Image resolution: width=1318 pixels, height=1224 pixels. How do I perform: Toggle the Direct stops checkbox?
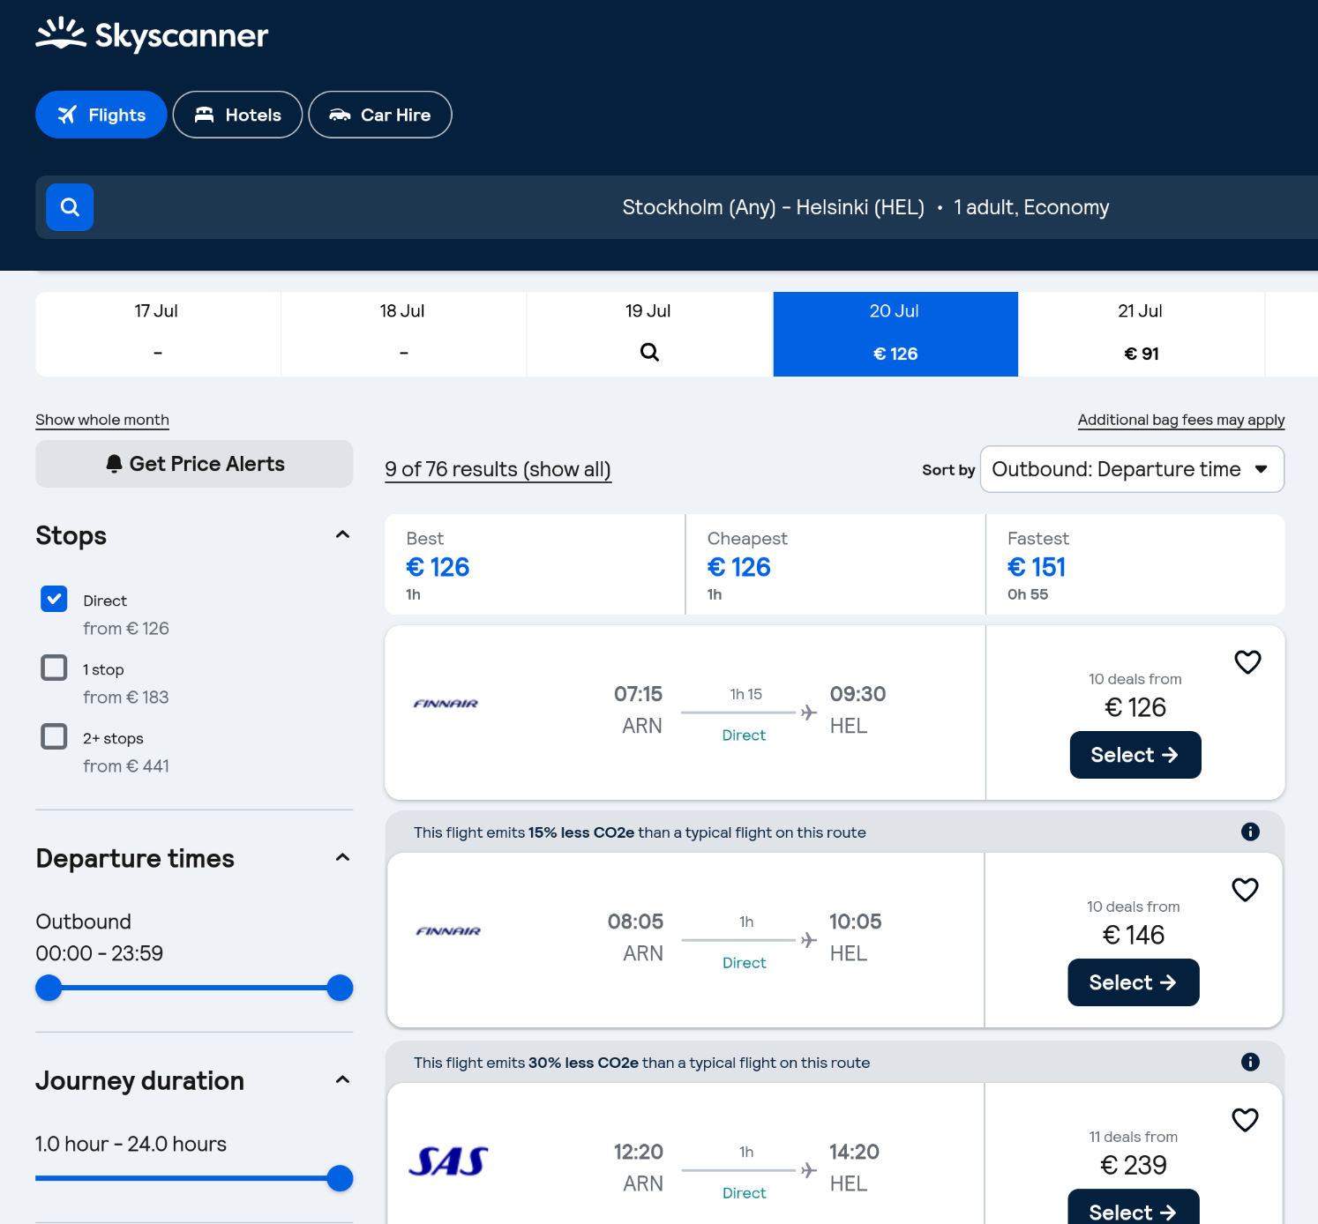[54, 599]
